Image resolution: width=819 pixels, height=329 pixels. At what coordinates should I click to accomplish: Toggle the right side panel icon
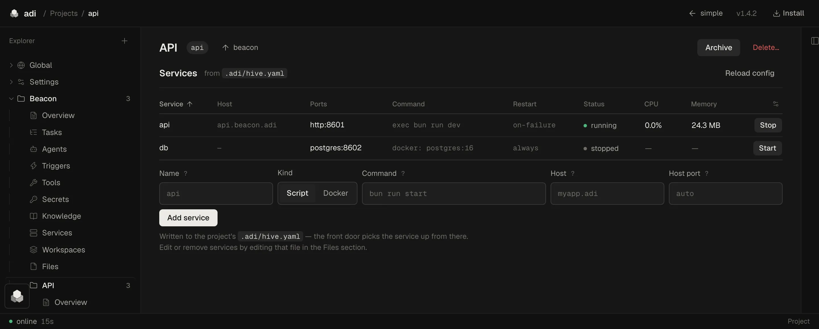[814, 41]
